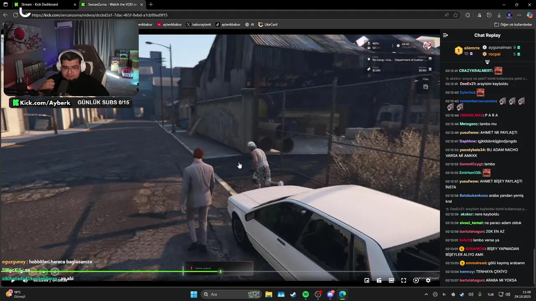Open a new browser tab
536x301 pixels.
click(x=151, y=5)
